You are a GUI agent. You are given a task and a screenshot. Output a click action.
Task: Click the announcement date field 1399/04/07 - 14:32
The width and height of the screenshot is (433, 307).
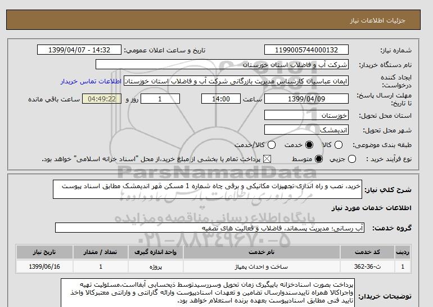[79, 50]
